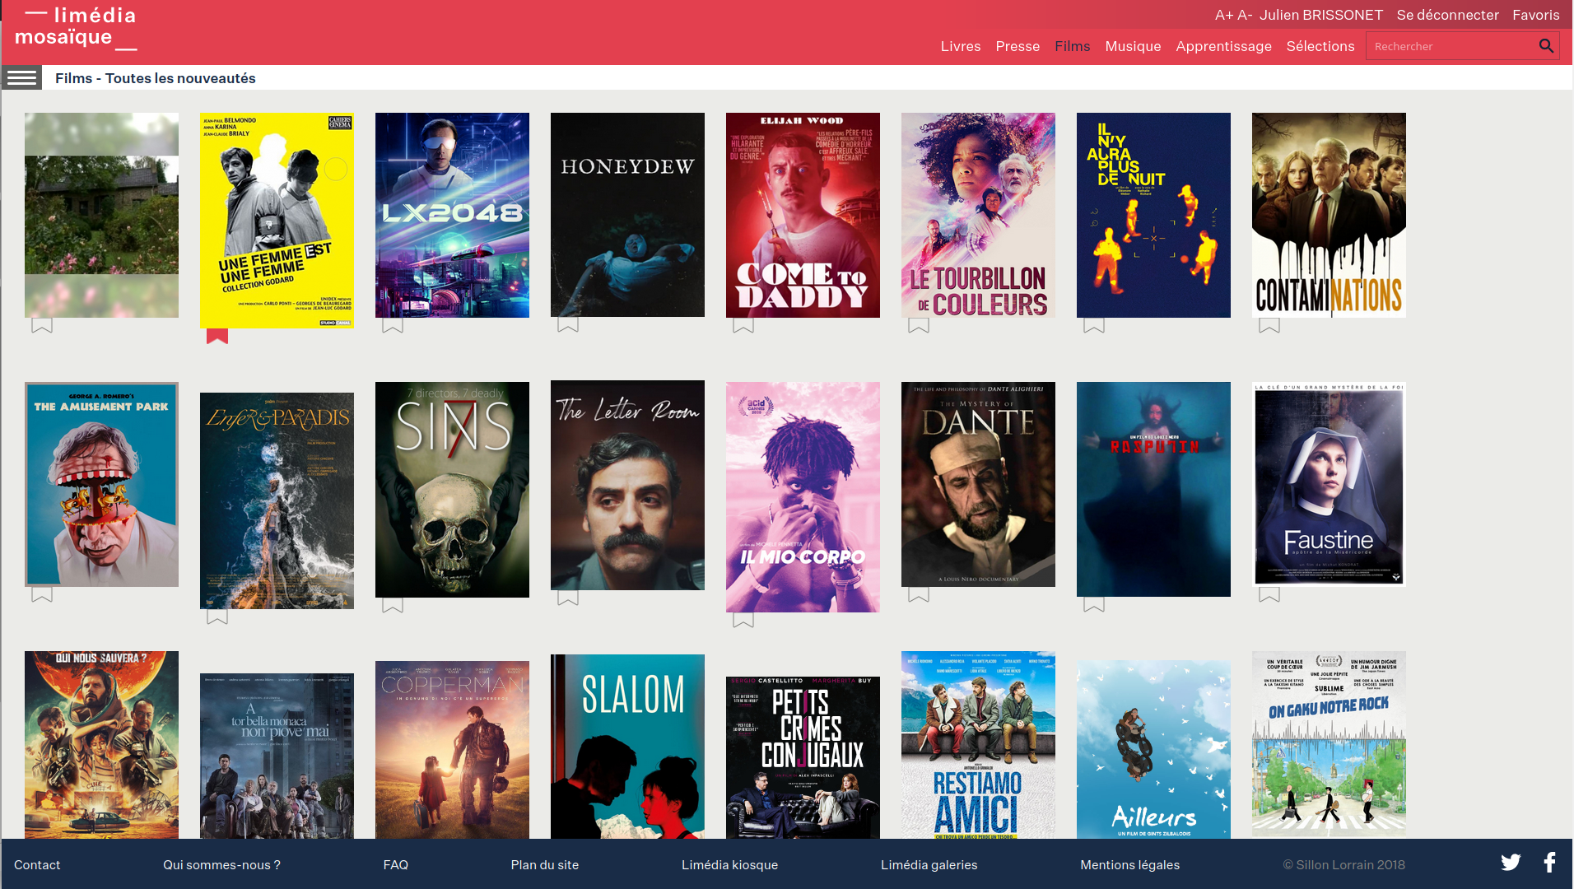Open the Contact footer link
The width and height of the screenshot is (1574, 889).
tap(37, 864)
